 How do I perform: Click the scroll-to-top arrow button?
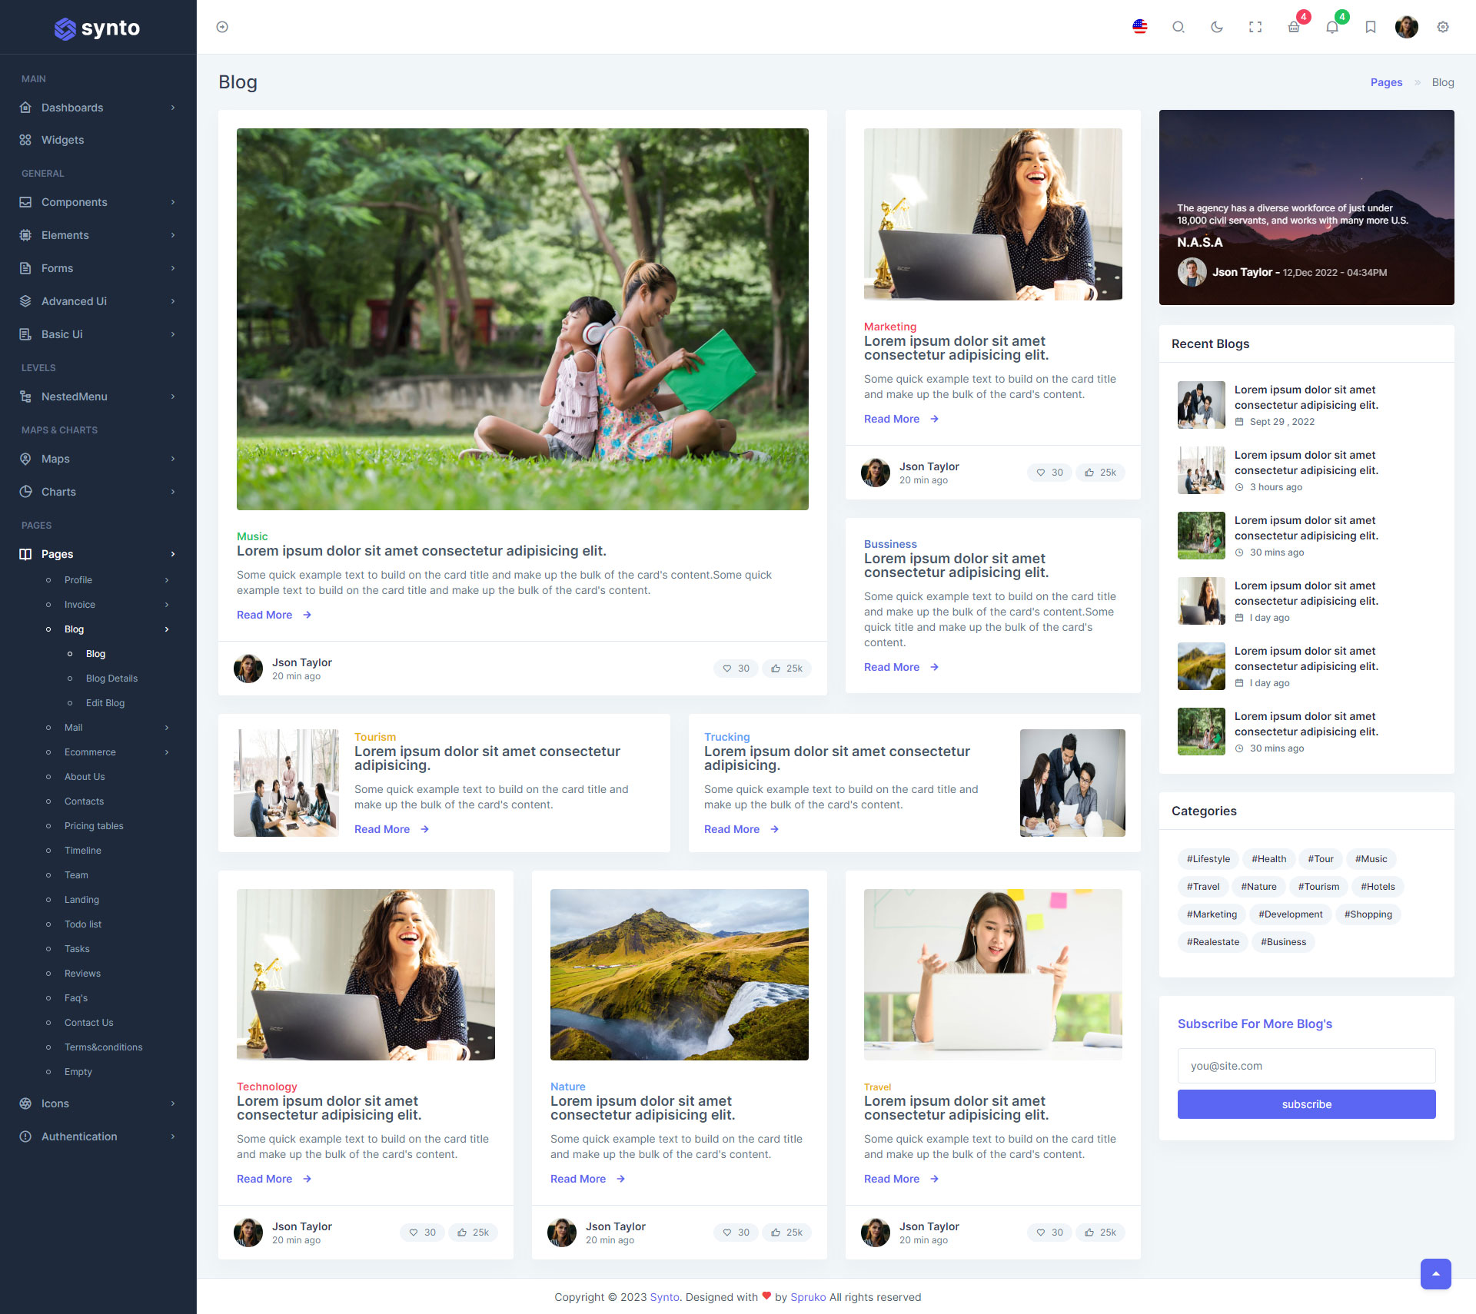pos(1435,1273)
